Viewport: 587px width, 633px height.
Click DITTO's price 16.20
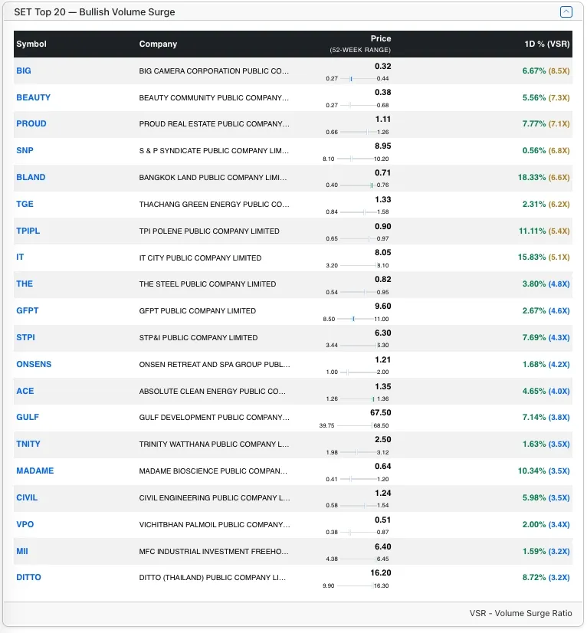tap(380, 573)
